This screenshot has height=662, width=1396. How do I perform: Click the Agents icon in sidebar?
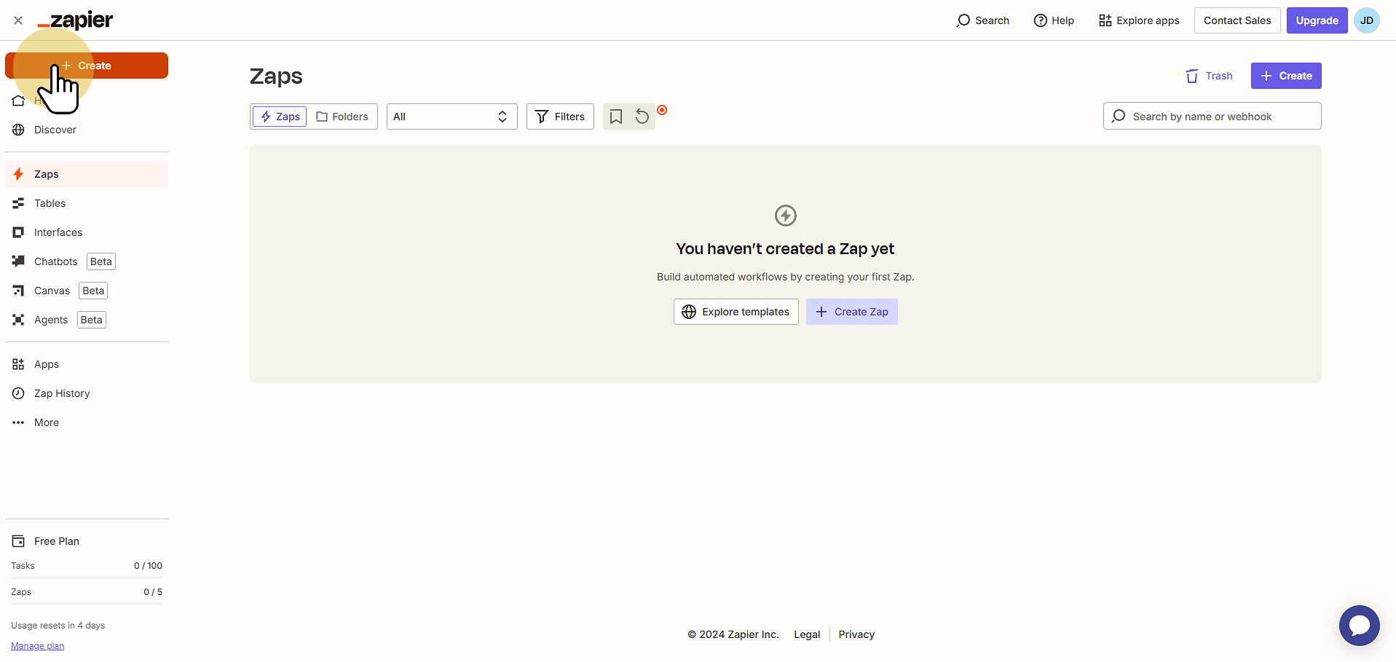click(x=18, y=320)
